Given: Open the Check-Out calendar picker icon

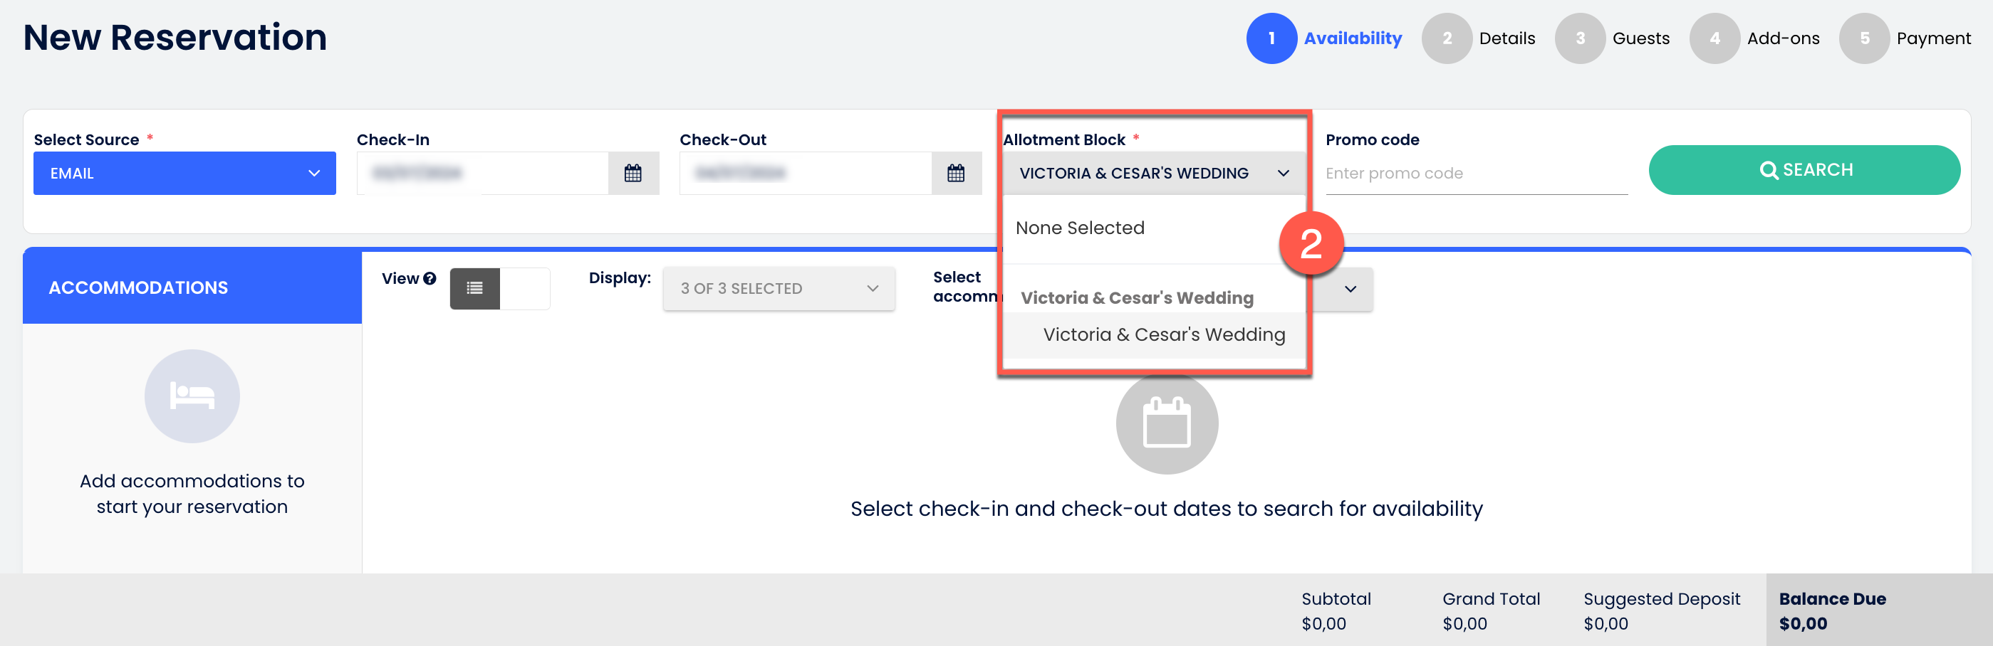Looking at the screenshot, I should click(x=955, y=173).
